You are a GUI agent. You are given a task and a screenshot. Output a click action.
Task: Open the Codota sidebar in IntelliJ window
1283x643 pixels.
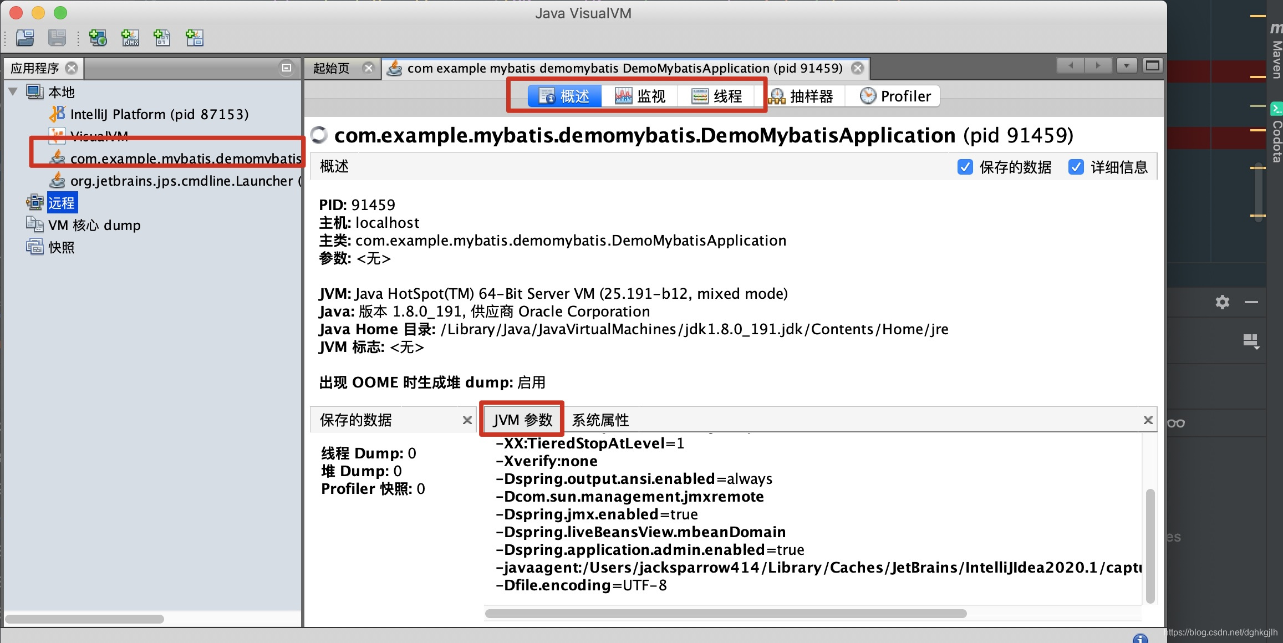pyautogui.click(x=1276, y=133)
